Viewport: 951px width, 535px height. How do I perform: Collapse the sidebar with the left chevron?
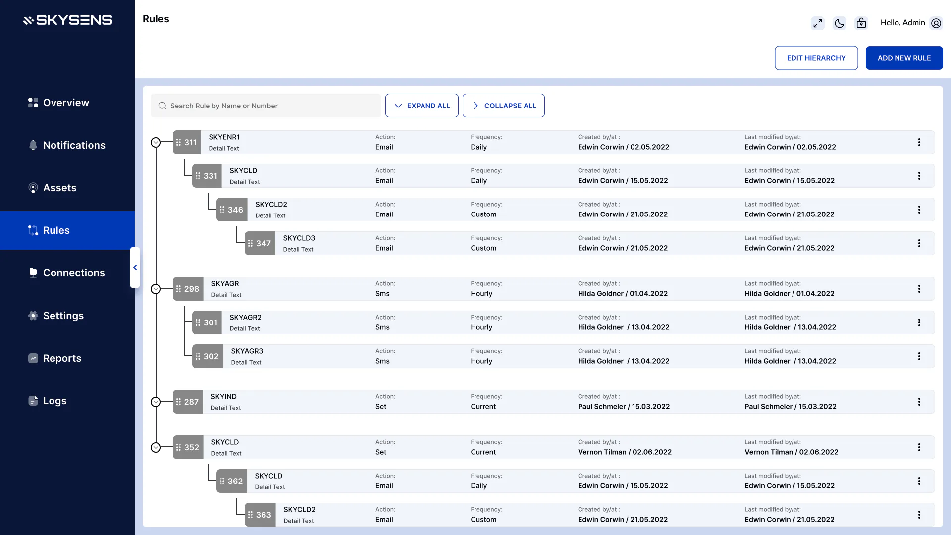(135, 267)
